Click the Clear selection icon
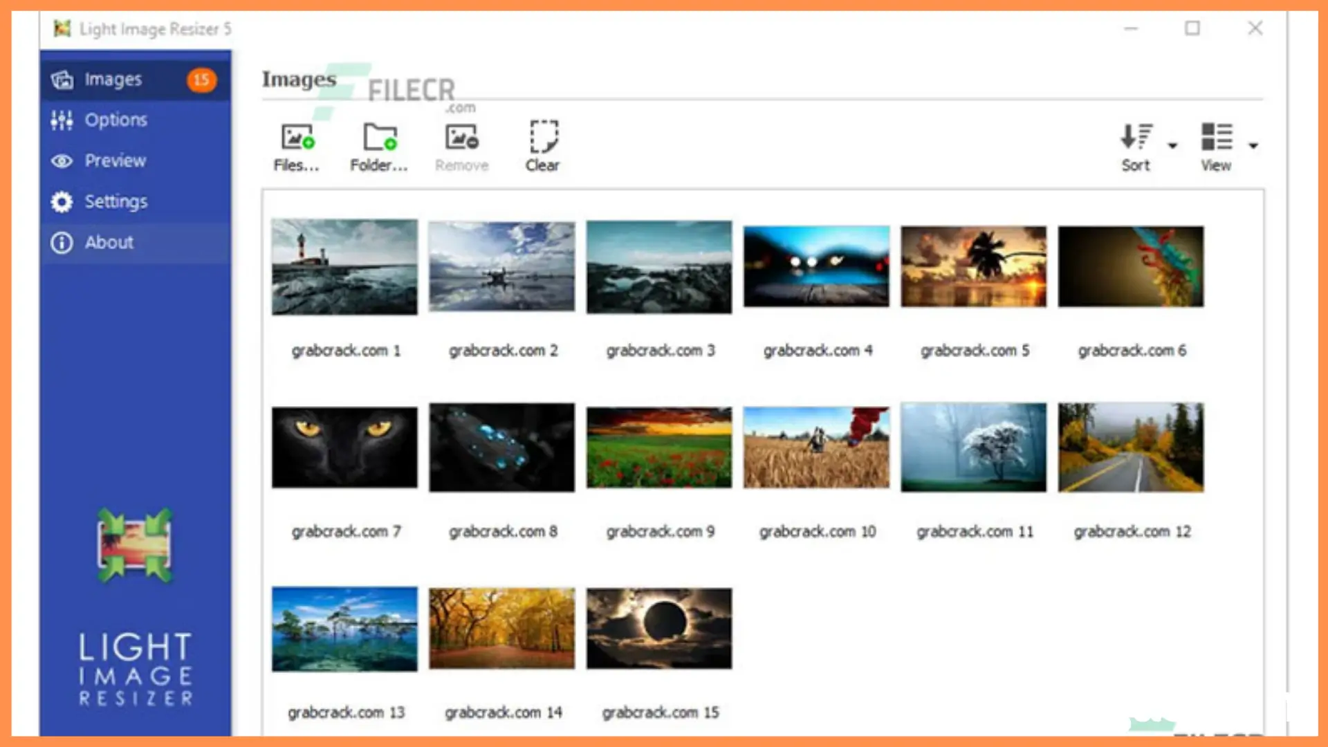Image resolution: width=1328 pixels, height=747 pixels. (544, 136)
